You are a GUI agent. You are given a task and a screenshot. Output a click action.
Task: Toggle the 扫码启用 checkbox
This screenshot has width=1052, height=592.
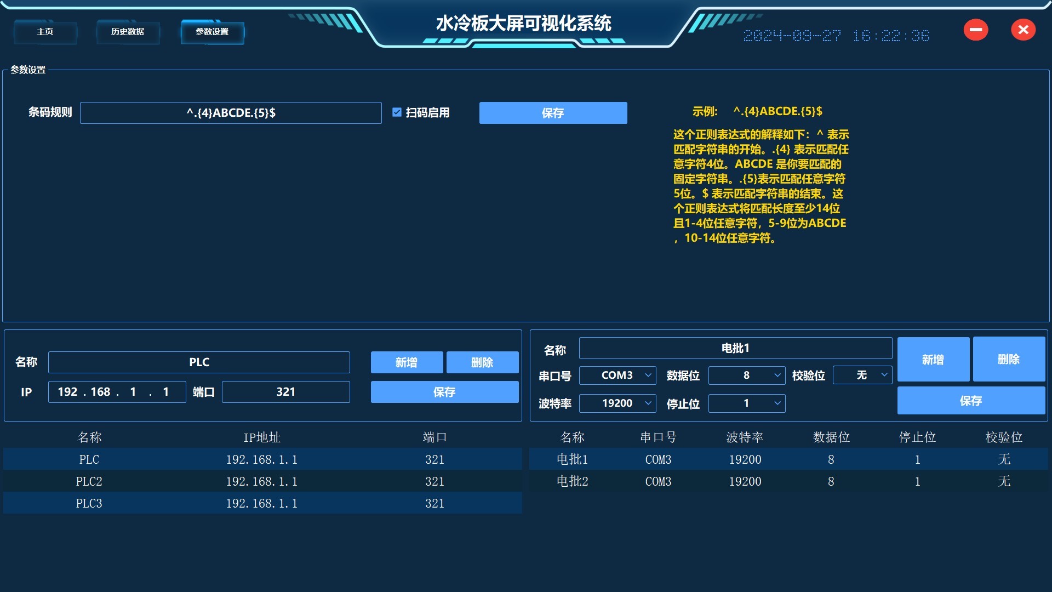pyautogui.click(x=397, y=112)
